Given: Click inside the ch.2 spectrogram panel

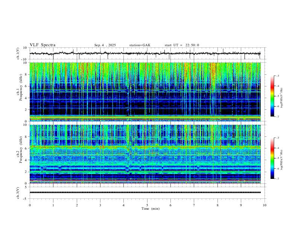Looking at the screenshot, I should [145, 154].
